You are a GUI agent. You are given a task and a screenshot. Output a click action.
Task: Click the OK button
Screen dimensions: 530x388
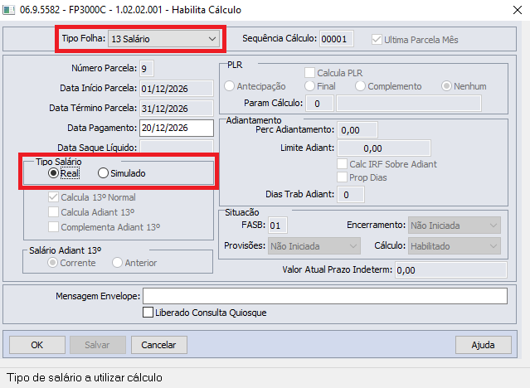pyautogui.click(x=37, y=345)
